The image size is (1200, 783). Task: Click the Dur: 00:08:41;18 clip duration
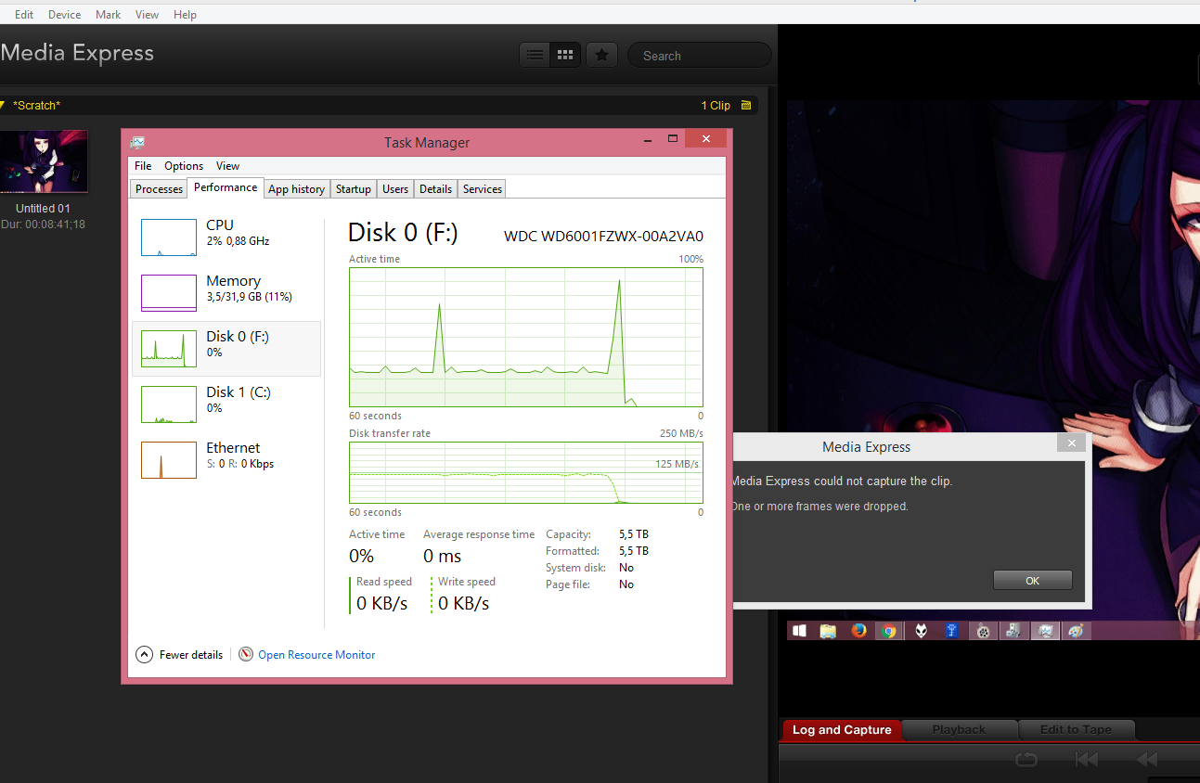click(x=43, y=225)
